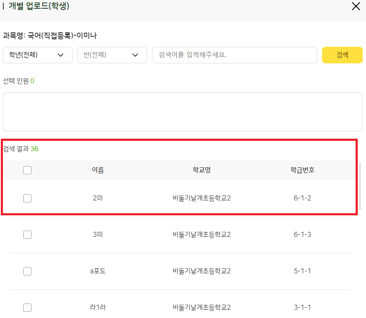
Task: Check the box for student 3미
Action: point(27,235)
